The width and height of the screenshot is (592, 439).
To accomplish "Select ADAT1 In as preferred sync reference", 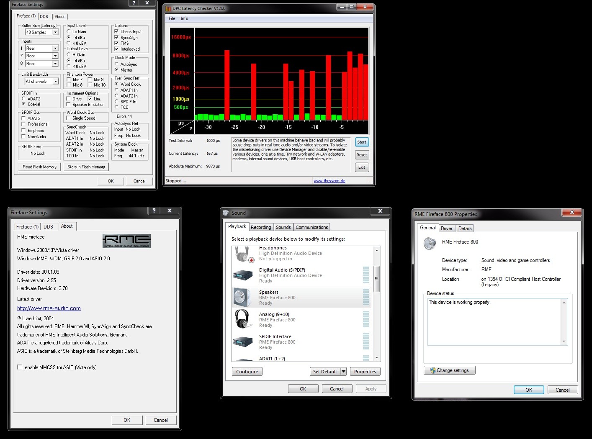I will point(117,90).
